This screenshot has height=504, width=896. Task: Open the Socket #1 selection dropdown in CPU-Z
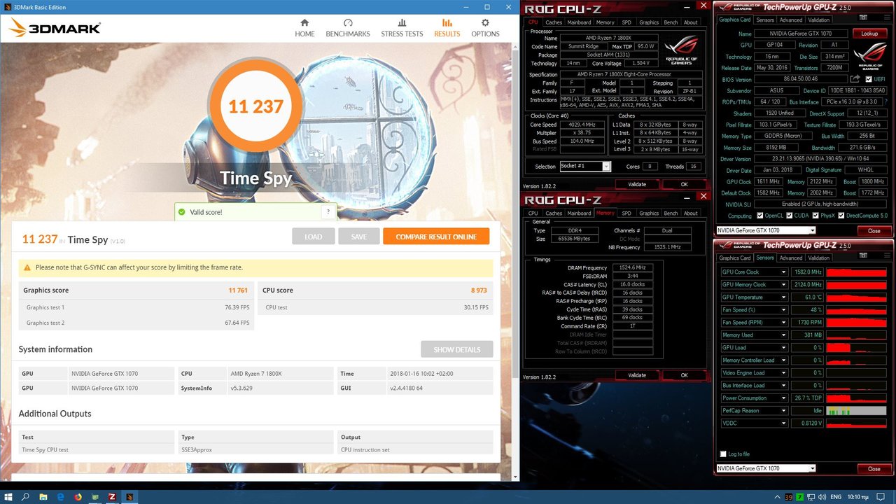click(585, 166)
